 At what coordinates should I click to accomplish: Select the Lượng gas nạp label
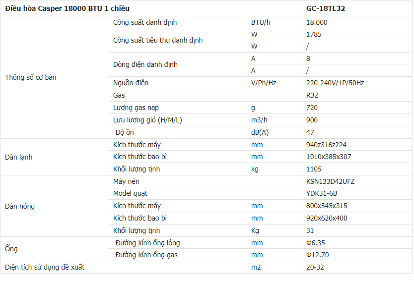[136, 108]
